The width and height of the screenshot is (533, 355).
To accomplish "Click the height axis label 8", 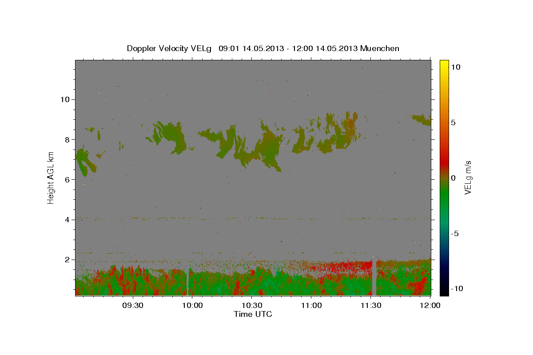I will [68, 139].
